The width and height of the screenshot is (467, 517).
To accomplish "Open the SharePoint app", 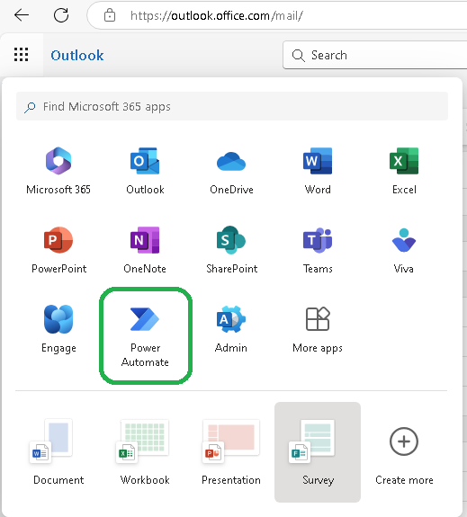I will [231, 250].
